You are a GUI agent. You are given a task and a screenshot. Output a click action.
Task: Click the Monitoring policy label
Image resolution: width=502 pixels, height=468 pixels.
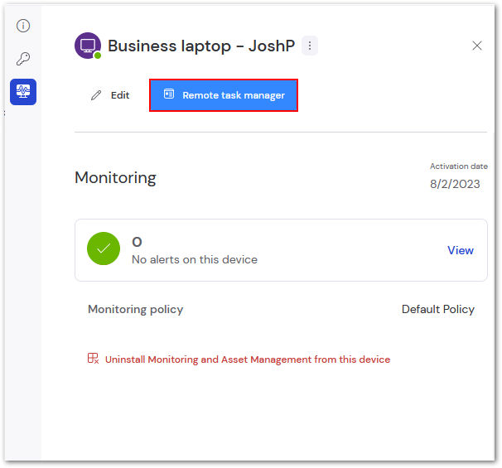135,309
